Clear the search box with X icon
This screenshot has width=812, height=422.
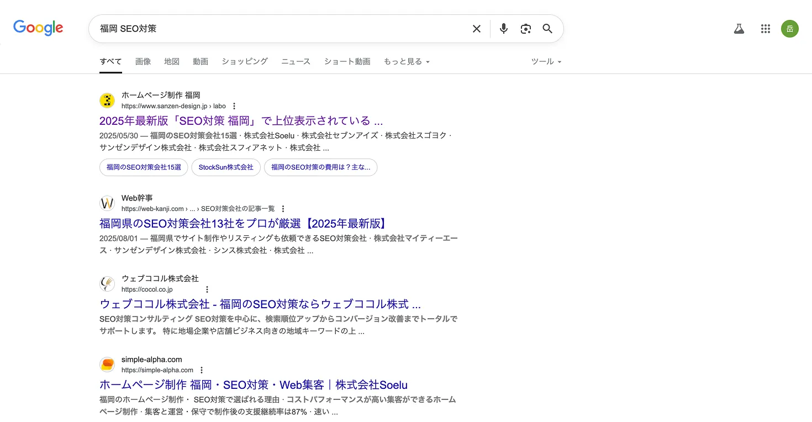476,29
